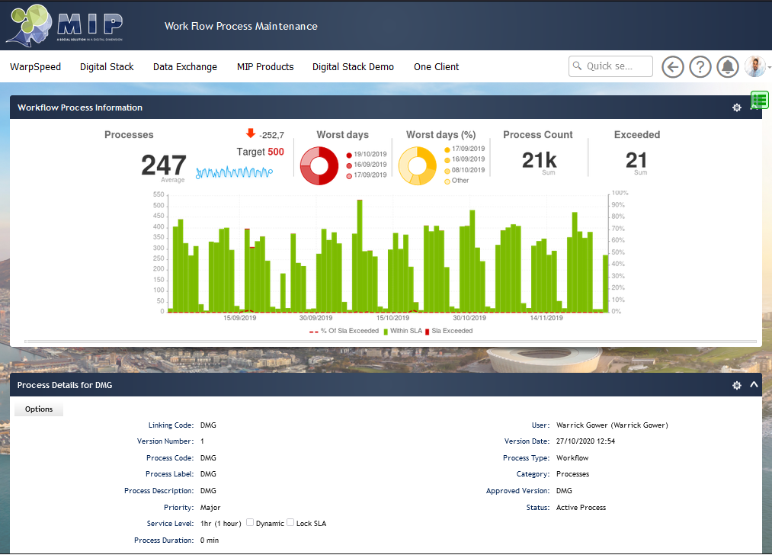
Task: Enable the Dynamic checkbox
Action: [x=251, y=523]
